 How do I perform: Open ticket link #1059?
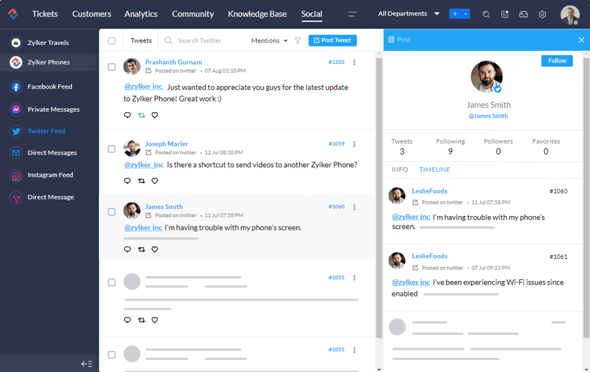(x=336, y=143)
